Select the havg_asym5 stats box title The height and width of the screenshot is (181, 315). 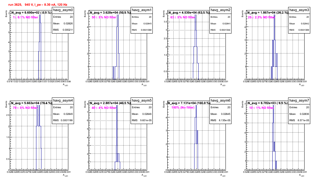142,101
